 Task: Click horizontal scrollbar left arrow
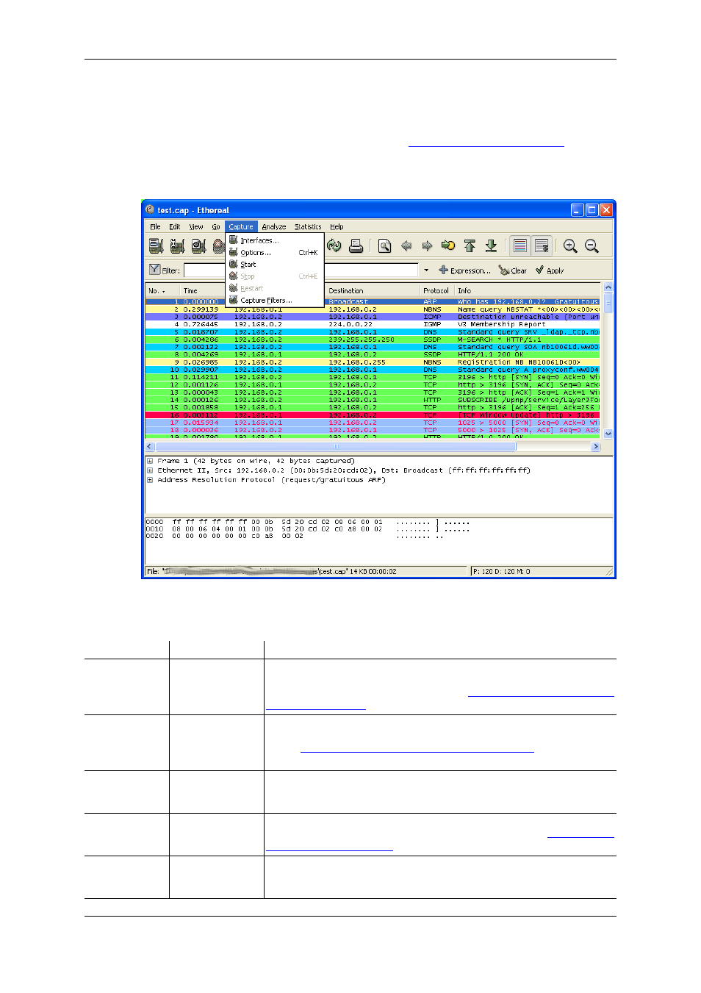pos(150,447)
